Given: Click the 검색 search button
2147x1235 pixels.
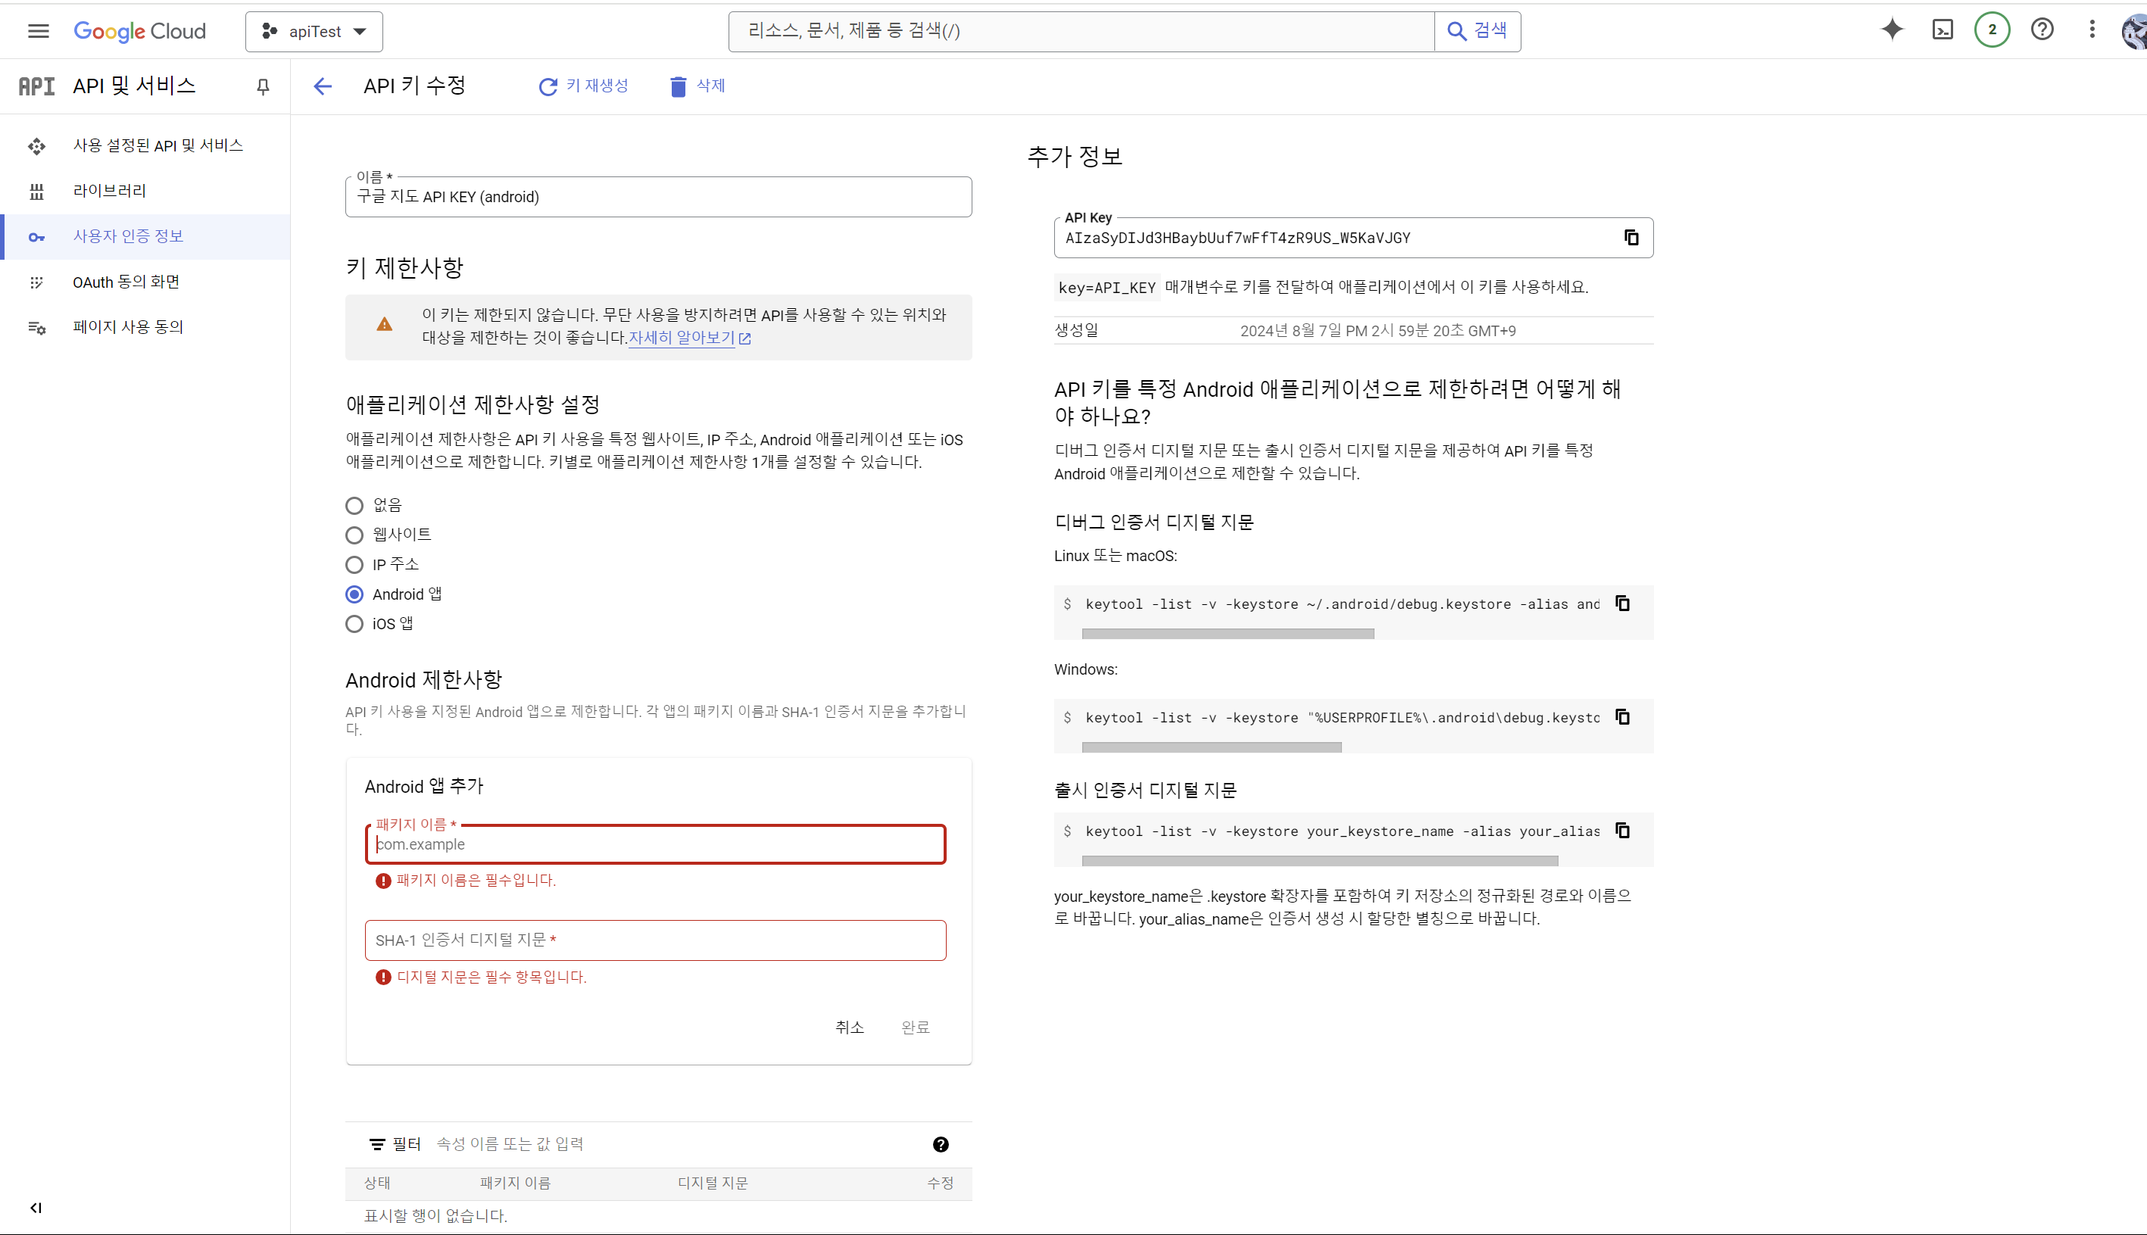Looking at the screenshot, I should [x=1478, y=31].
